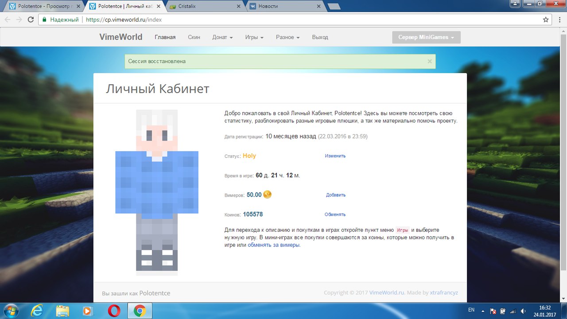Image resolution: width=567 pixels, height=319 pixels.
Task: Click the player skin image
Action: [x=157, y=193]
